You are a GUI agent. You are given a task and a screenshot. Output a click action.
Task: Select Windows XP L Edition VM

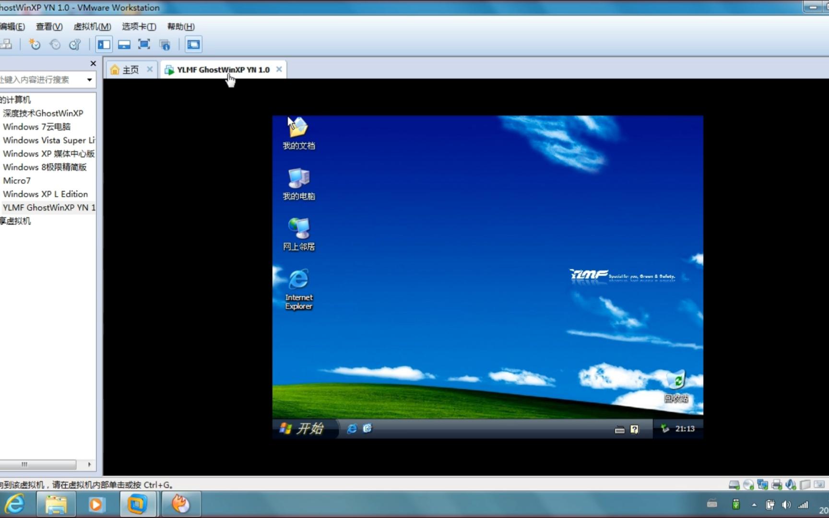pyautogui.click(x=46, y=194)
